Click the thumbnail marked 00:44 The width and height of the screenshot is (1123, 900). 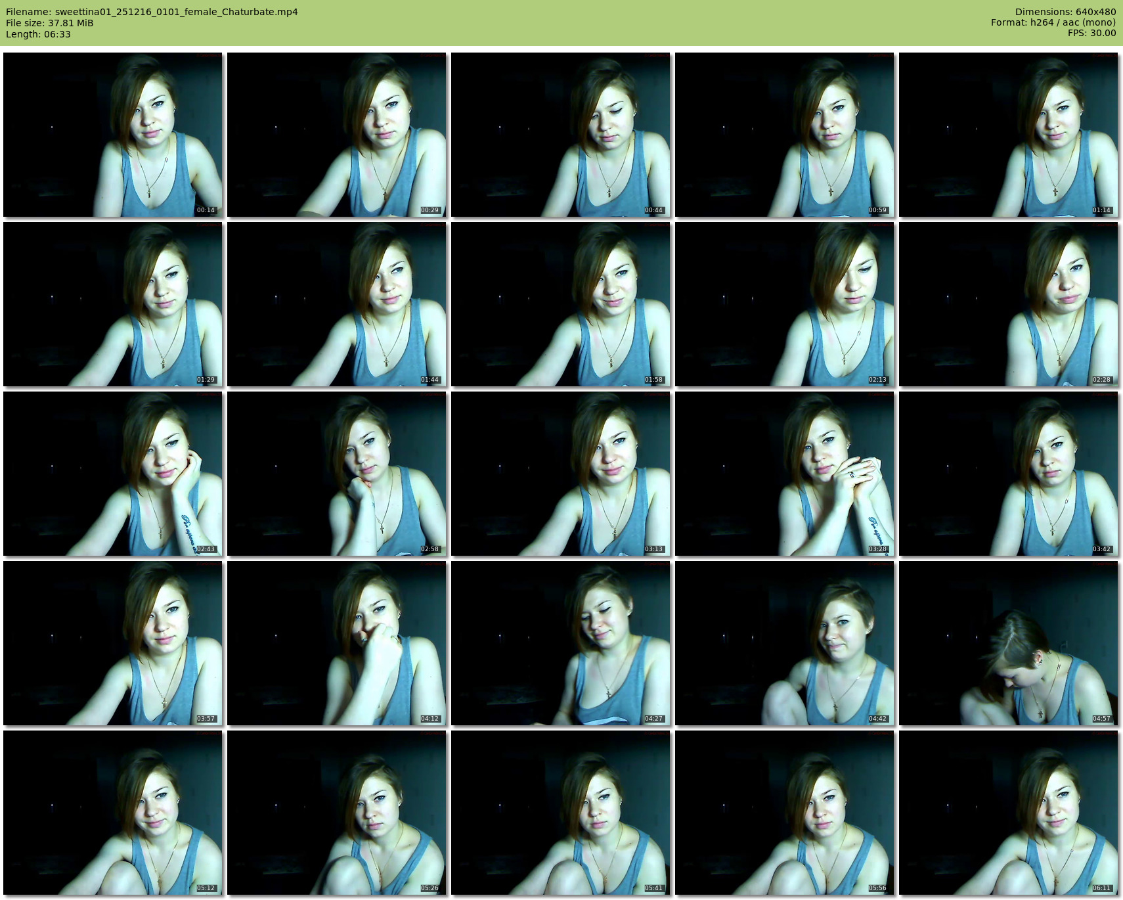[x=561, y=135]
